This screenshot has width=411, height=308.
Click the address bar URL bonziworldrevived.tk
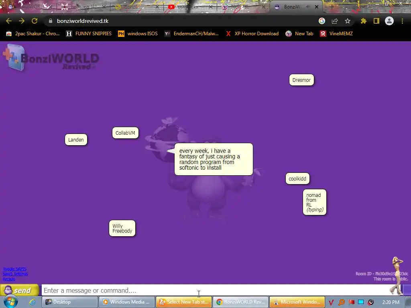click(83, 21)
